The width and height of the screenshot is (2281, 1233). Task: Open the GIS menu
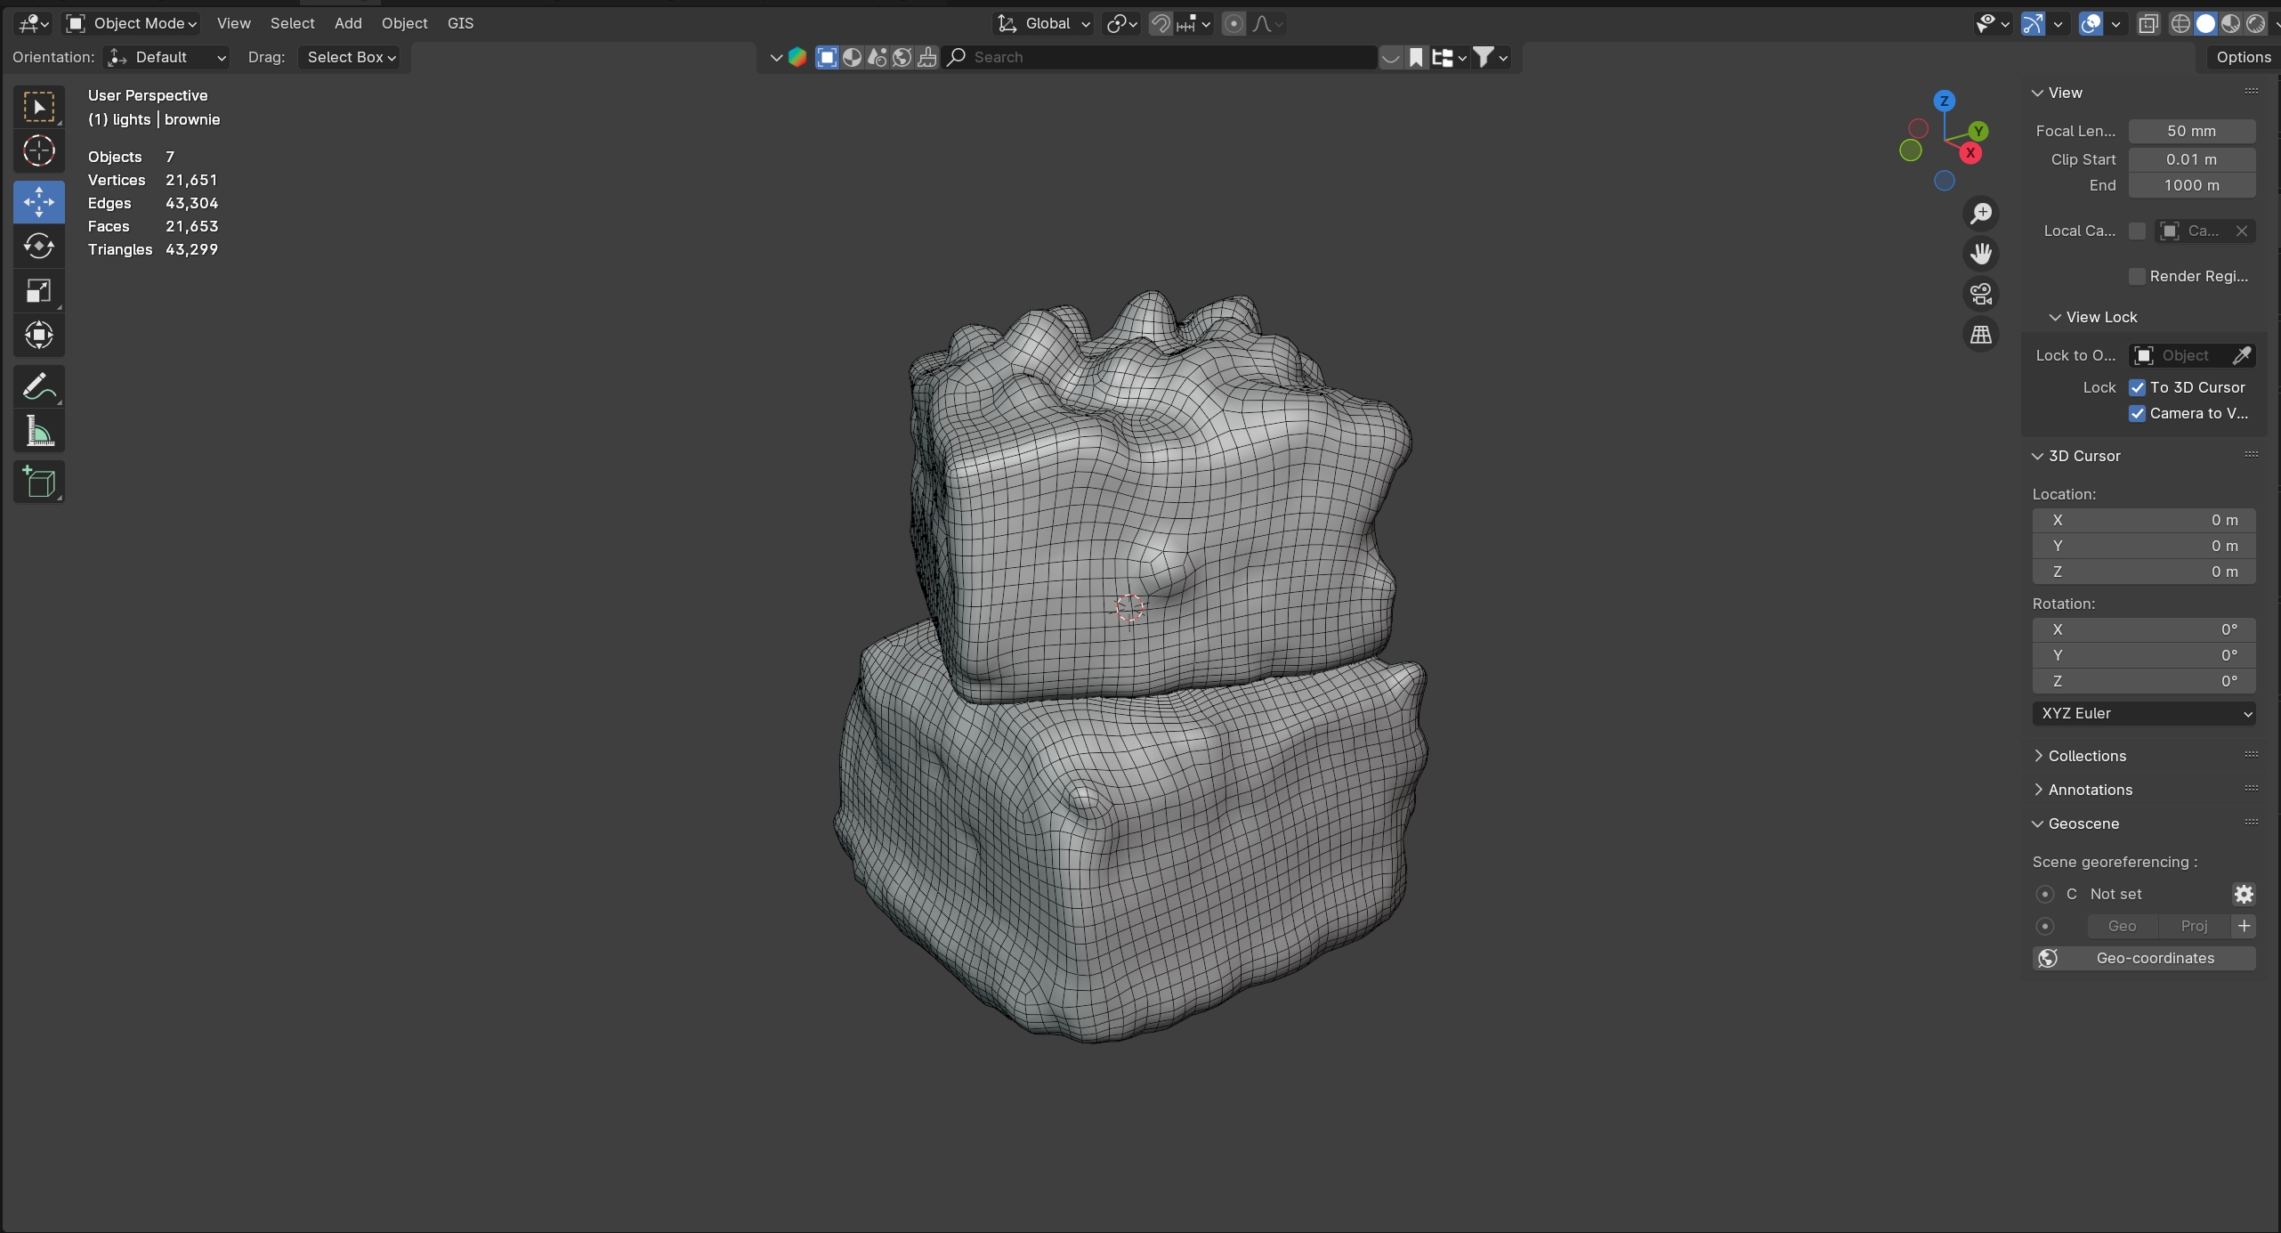tap(460, 23)
